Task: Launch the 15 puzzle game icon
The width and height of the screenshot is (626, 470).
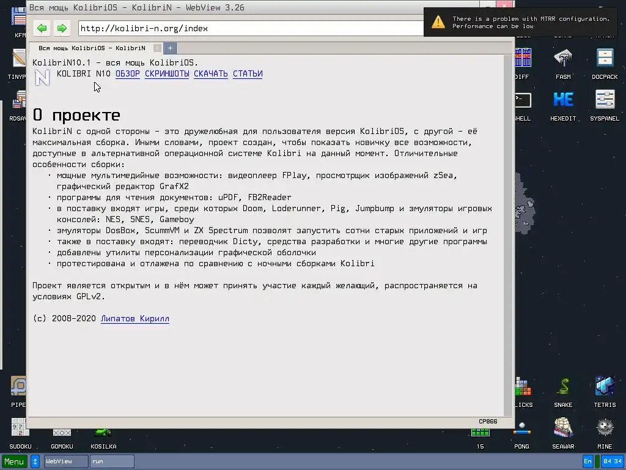Action: tap(480, 438)
